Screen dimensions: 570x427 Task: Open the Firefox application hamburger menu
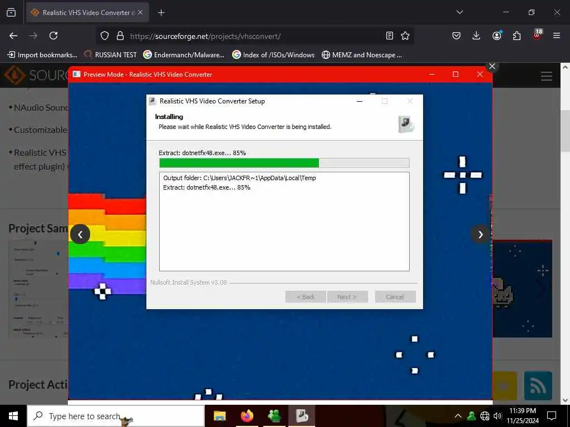(557, 36)
